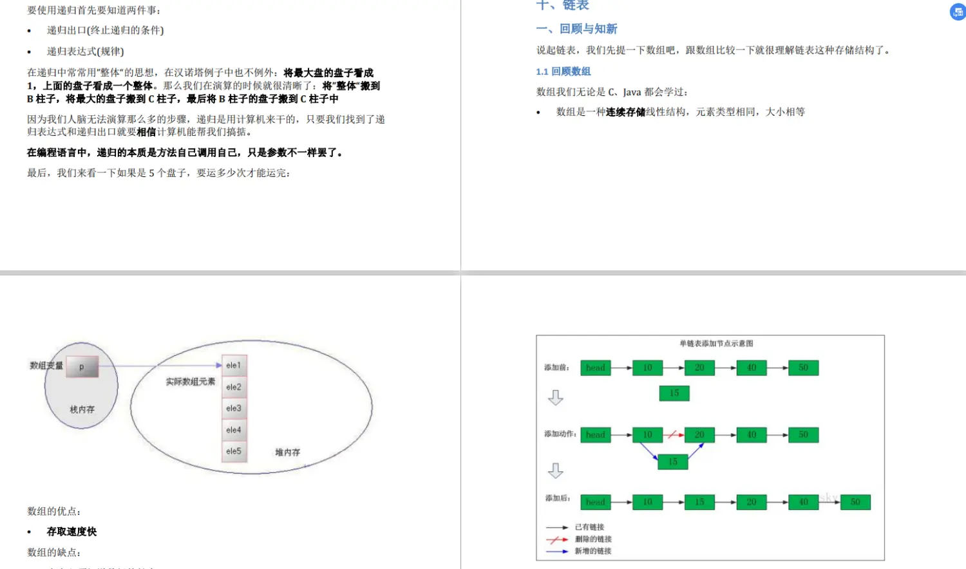Click the ele2 array cell

234,387
